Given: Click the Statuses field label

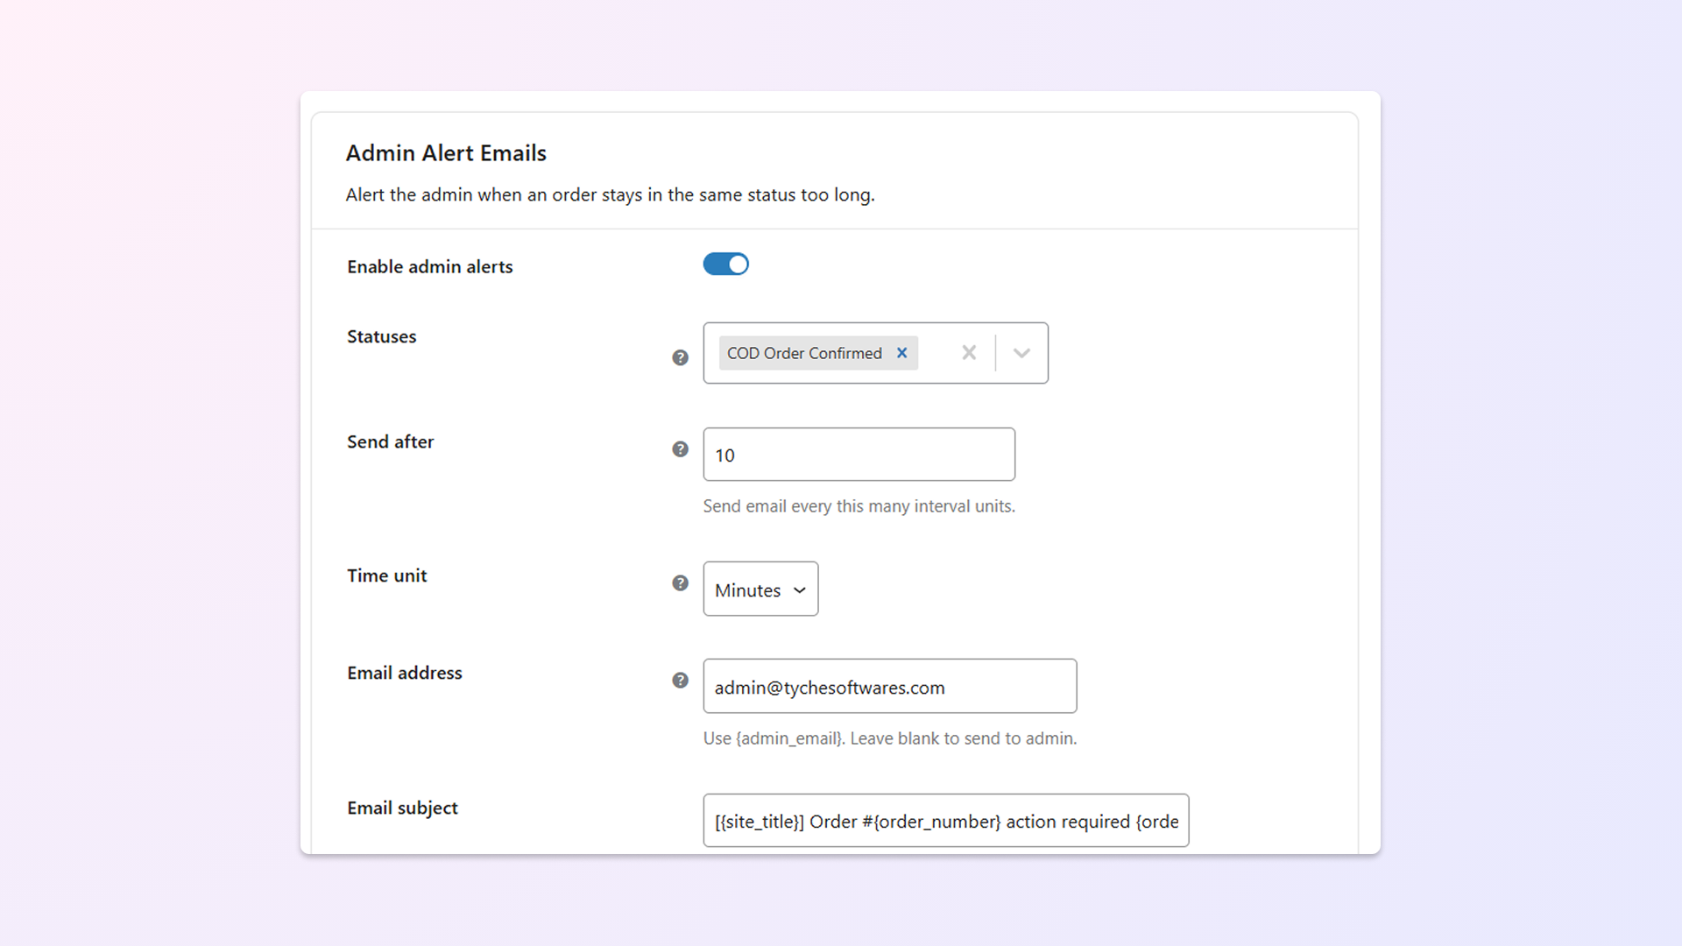Looking at the screenshot, I should pyautogui.click(x=381, y=336).
